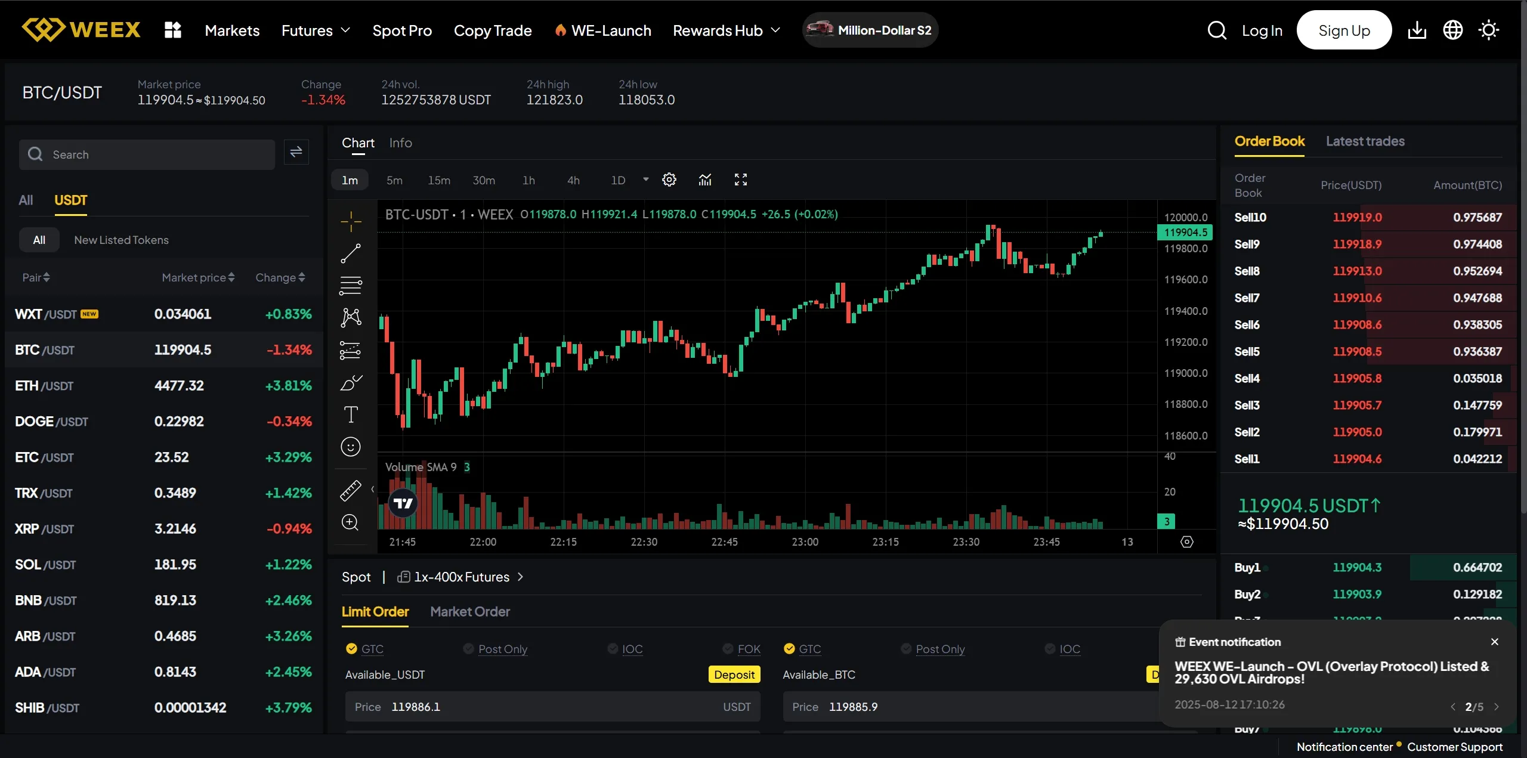1527x758 pixels.
Task: Select IOC option for sell order
Action: pyautogui.click(x=1063, y=649)
